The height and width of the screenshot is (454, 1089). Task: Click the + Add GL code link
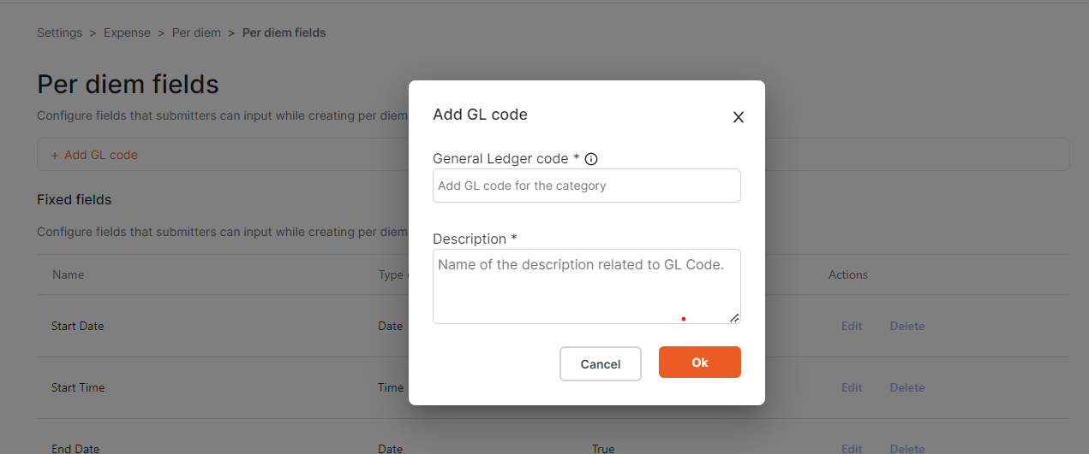coord(94,155)
